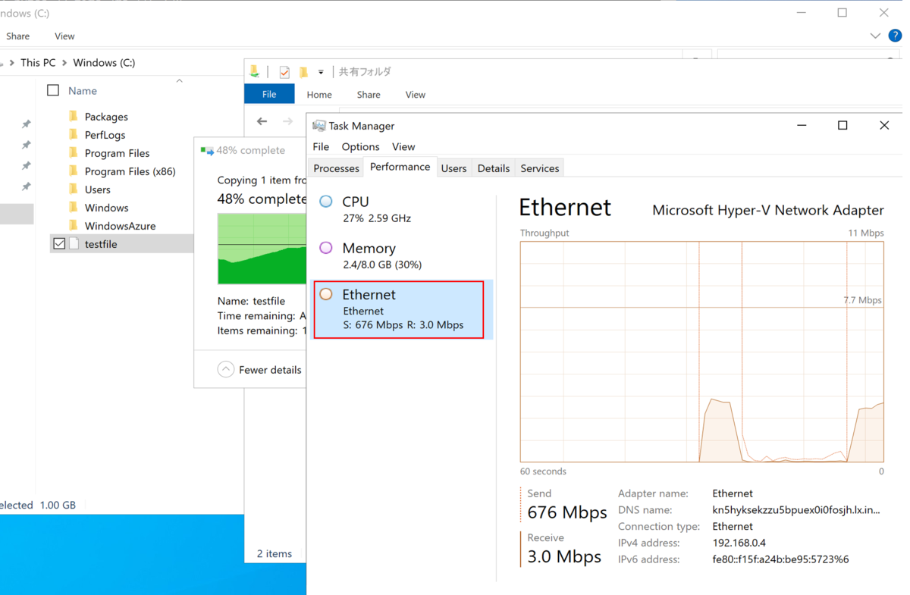This screenshot has width=910, height=595.
Task: Open Share tab in shared folder window
Action: [x=369, y=95]
